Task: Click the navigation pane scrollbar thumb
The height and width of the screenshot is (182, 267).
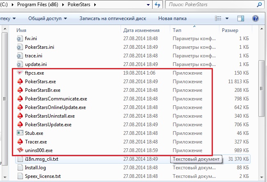Action: tap(5, 99)
